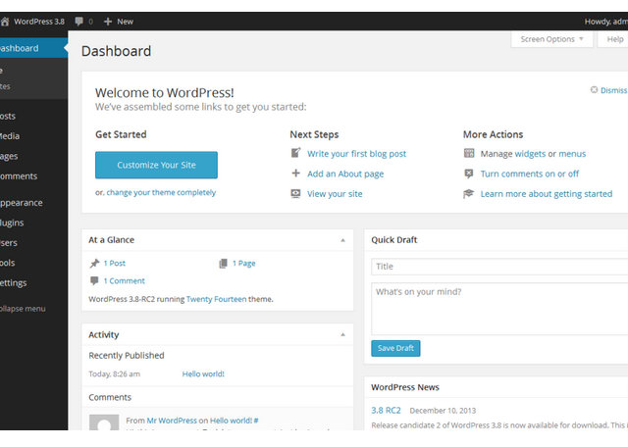Click the WordPress News panel header
The width and height of the screenshot is (628, 447).
tap(496, 387)
